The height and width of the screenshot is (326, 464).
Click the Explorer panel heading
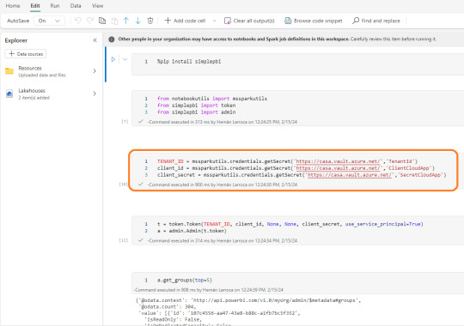pos(16,40)
